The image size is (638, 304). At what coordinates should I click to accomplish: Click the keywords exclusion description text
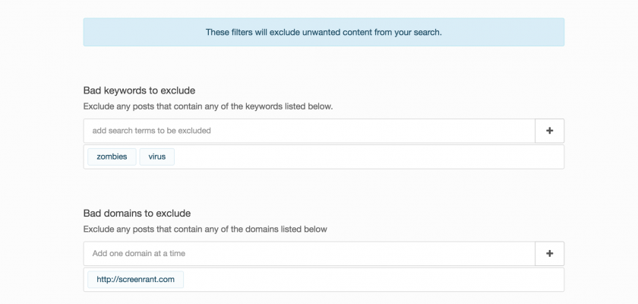click(x=207, y=106)
